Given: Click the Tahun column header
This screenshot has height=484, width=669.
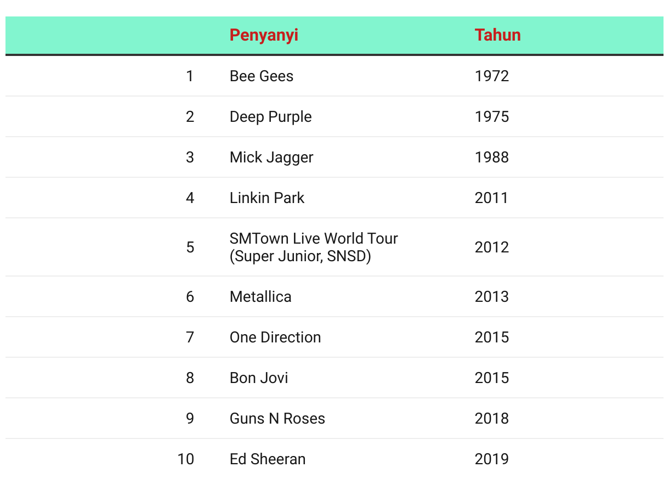Looking at the screenshot, I should [497, 35].
